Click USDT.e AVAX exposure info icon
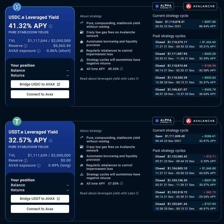Screen dimensions: 224x224 coord(39,166)
